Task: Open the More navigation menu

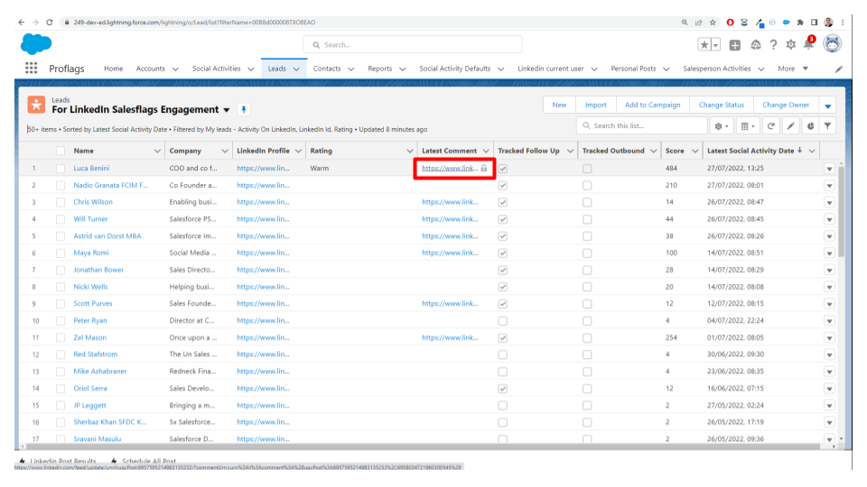Action: point(793,69)
